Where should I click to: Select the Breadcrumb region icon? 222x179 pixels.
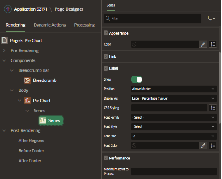27,80
